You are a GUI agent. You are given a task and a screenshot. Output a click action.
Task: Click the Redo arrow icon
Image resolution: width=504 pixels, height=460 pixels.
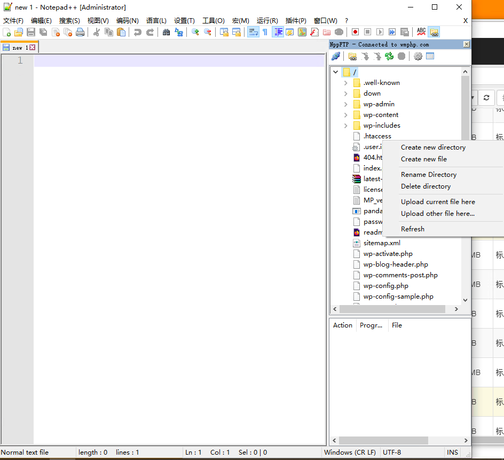pos(150,32)
